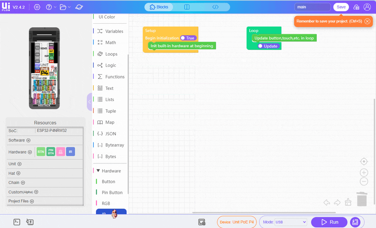Click the project name field 'main'
This screenshot has height=228, width=376.
[312, 7]
